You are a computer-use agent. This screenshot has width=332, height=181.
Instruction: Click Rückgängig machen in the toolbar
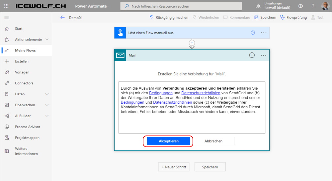click(x=169, y=18)
